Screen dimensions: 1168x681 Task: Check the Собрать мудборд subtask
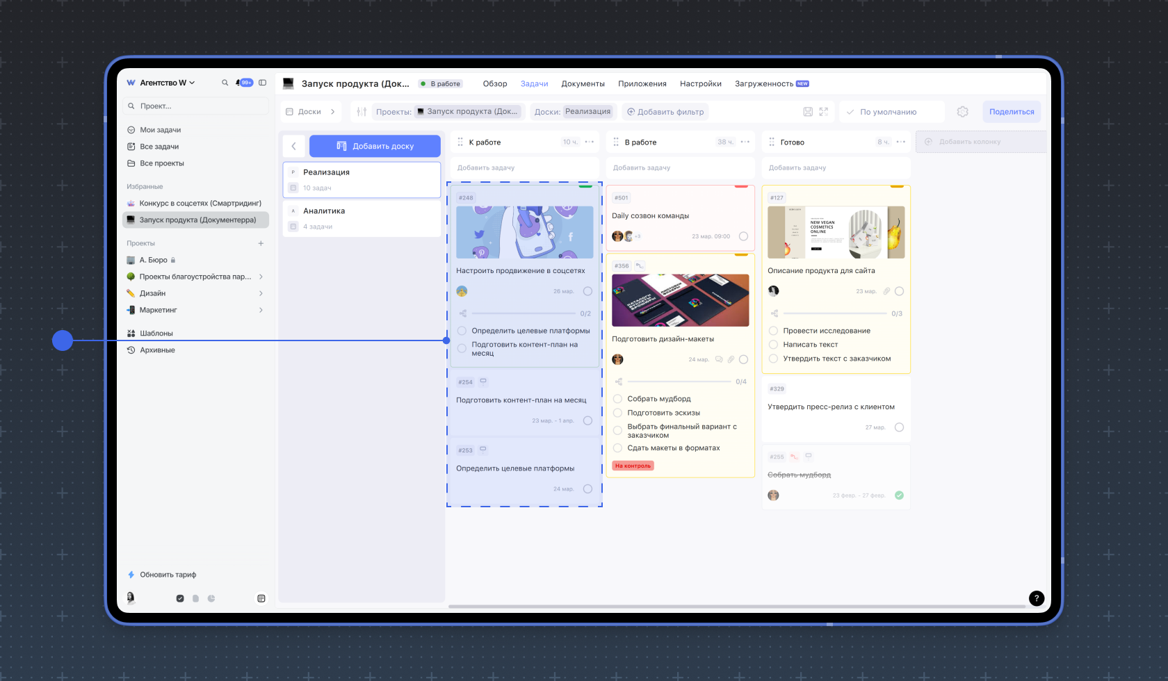[x=617, y=399]
